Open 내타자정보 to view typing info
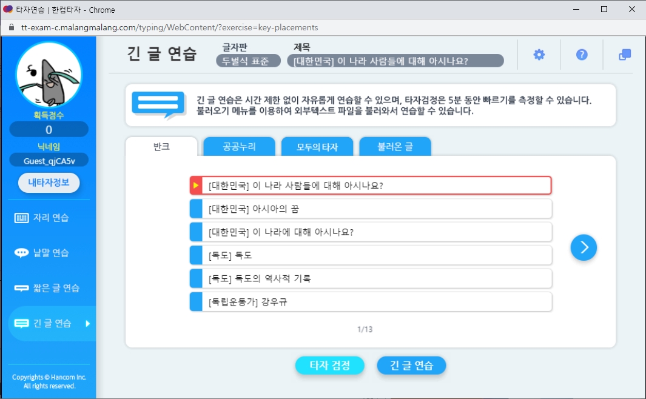This screenshot has height=399, width=646. 49,183
